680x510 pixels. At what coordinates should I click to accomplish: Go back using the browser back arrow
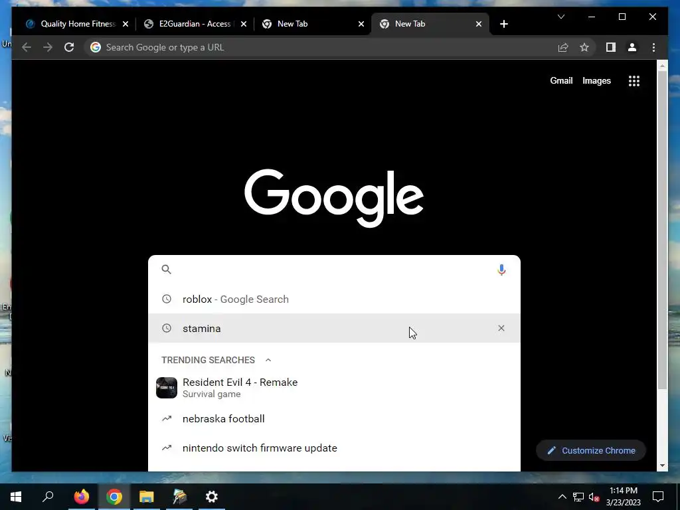coord(27,47)
